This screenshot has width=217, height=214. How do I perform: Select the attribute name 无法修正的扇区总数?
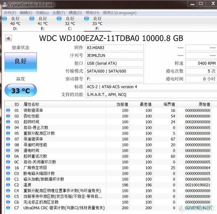tap(41, 202)
